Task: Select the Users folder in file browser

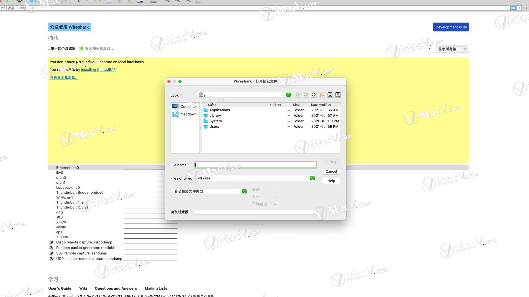Action: coord(214,126)
